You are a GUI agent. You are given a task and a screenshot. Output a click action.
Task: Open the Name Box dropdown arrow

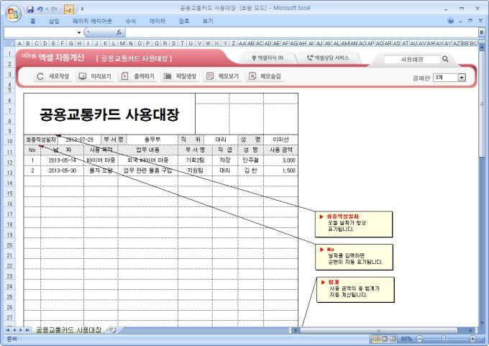tap(79, 32)
